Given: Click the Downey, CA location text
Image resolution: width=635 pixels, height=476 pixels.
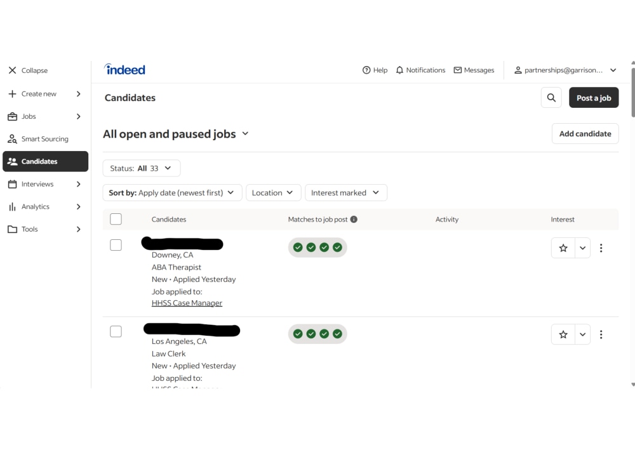Looking at the screenshot, I should (x=172, y=255).
